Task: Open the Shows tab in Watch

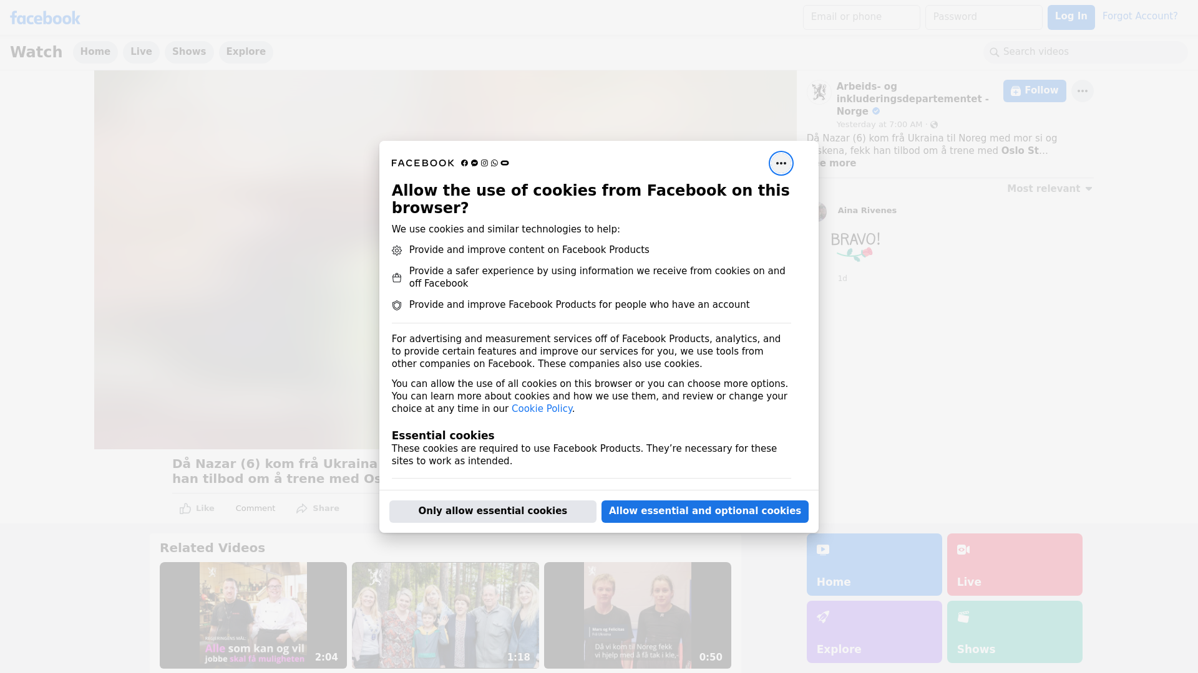Action: tap(189, 52)
